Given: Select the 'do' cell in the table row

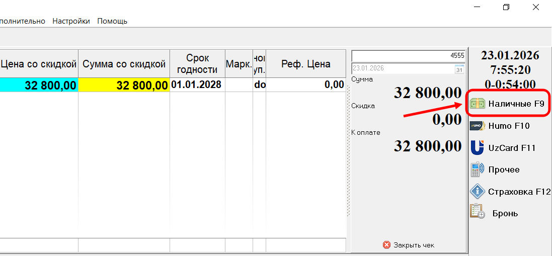Looking at the screenshot, I should pyautogui.click(x=260, y=85).
